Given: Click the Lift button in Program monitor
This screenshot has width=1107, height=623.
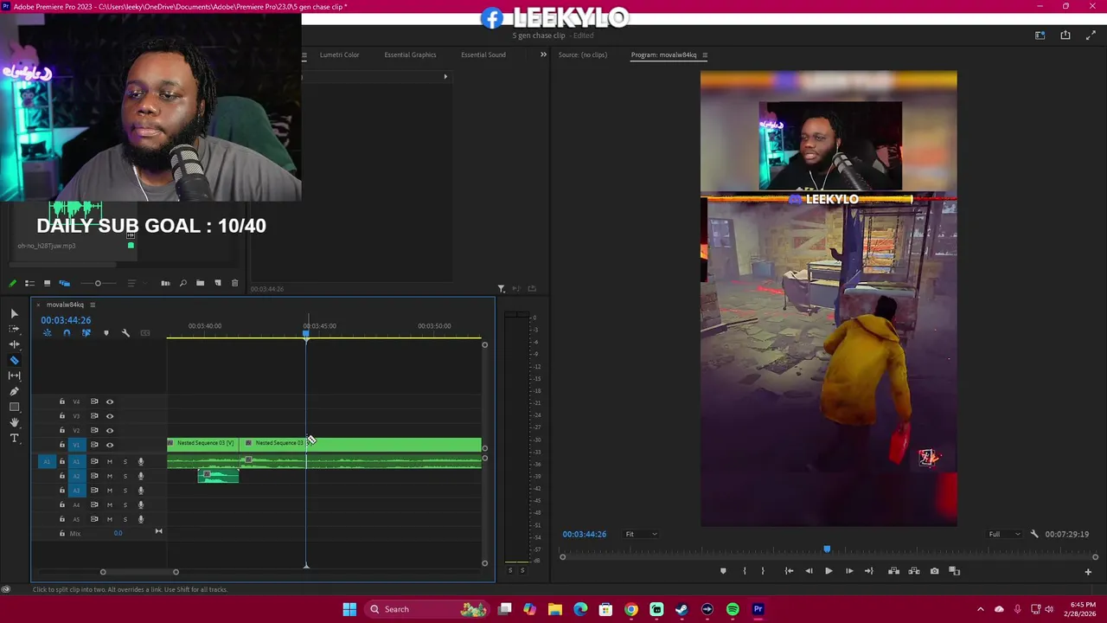Looking at the screenshot, I should pos(893,571).
